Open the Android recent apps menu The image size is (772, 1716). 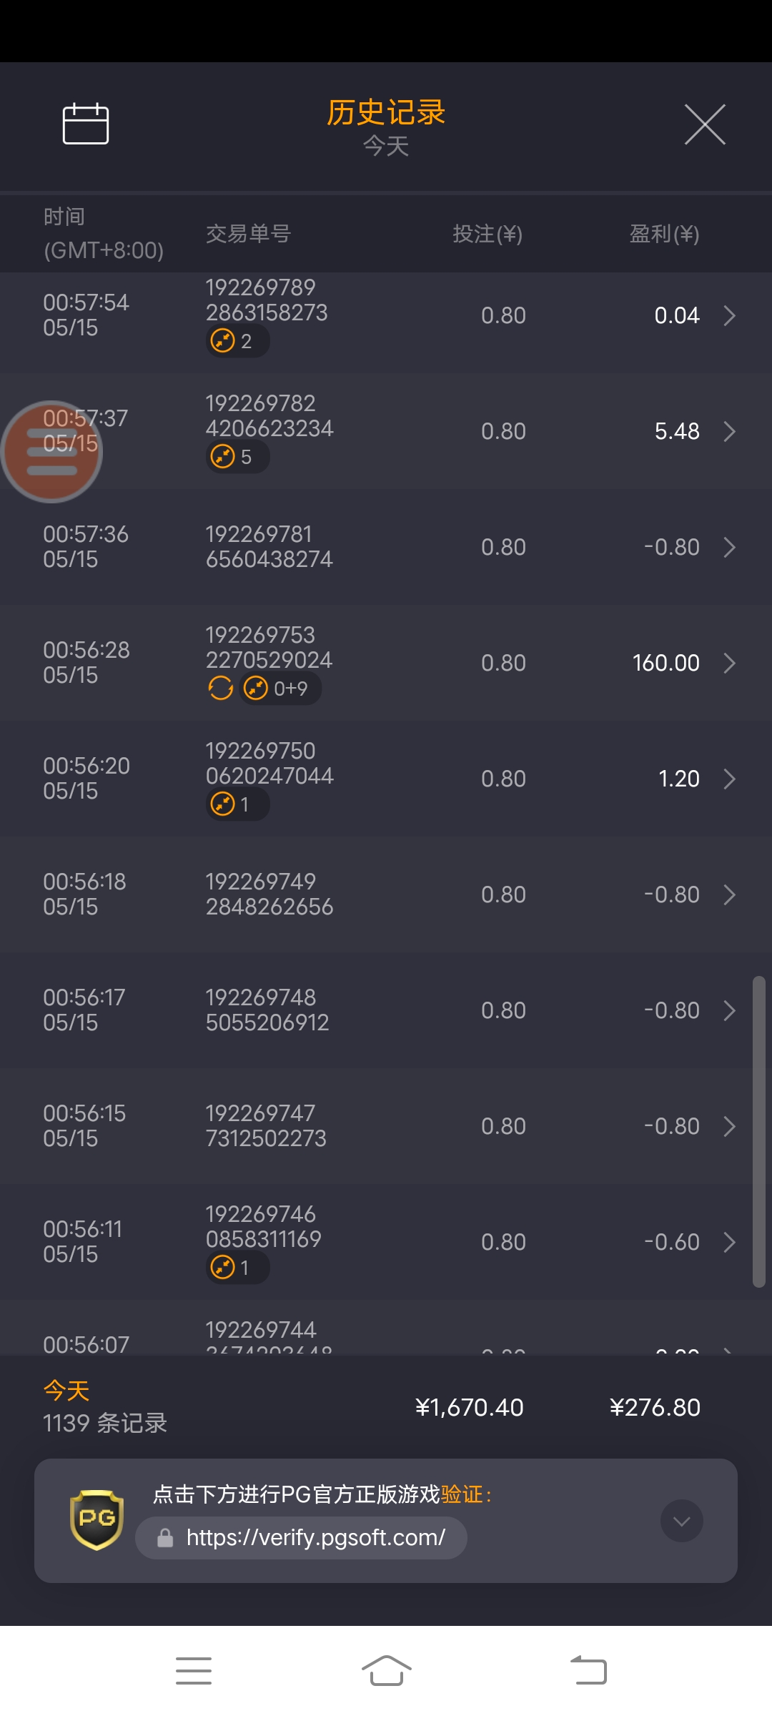[194, 1671]
